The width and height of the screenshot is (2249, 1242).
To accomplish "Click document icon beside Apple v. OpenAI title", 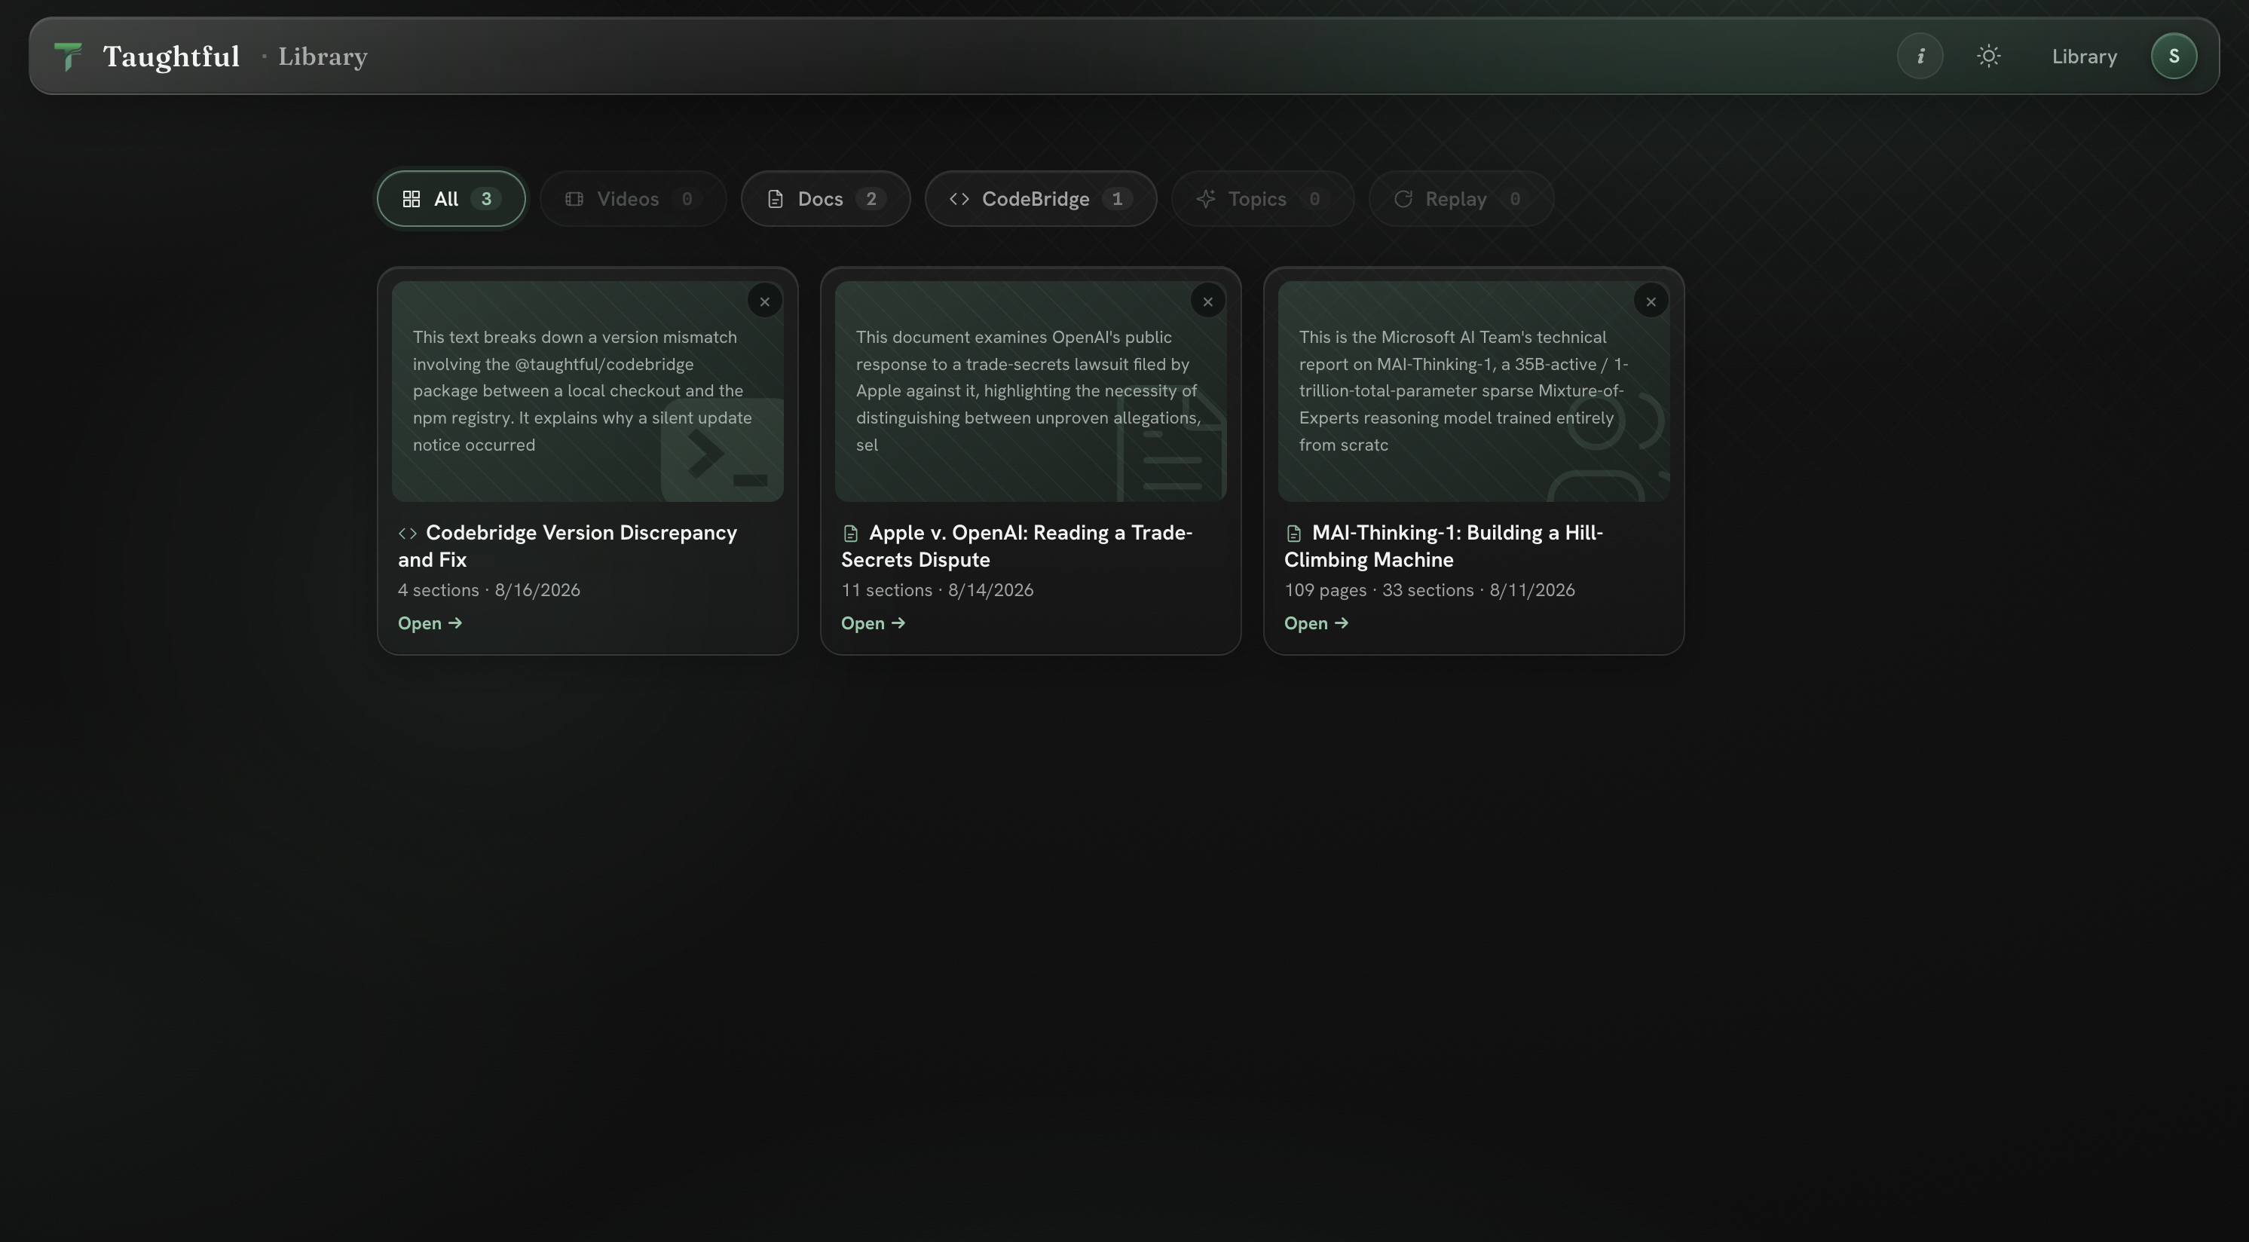I will click(x=851, y=534).
